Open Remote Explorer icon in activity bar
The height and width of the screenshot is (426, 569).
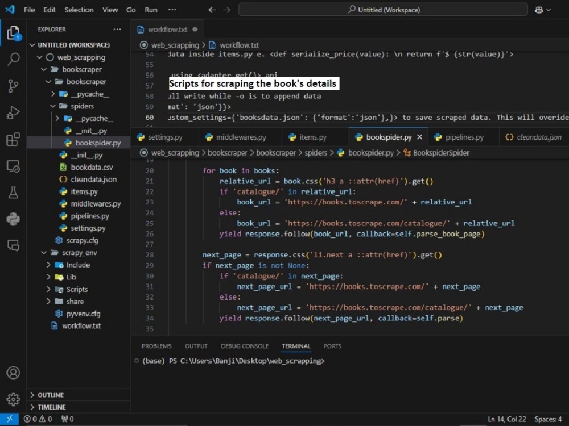click(13, 166)
